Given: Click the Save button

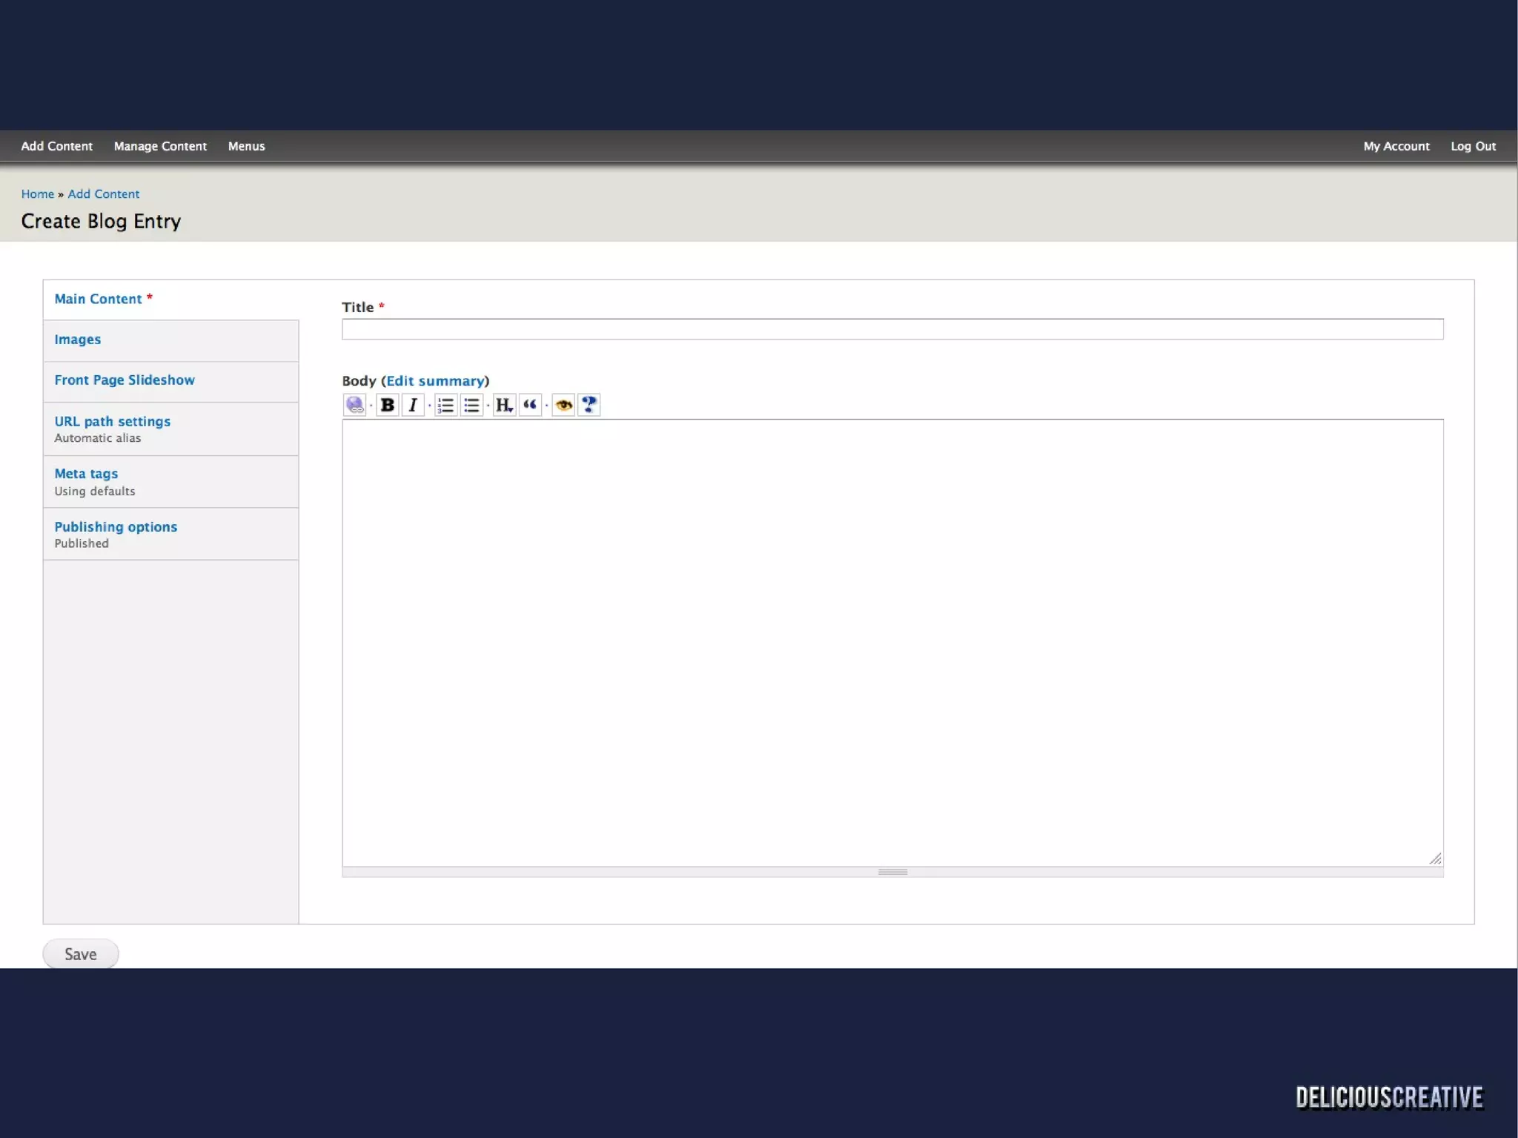Looking at the screenshot, I should coord(80,954).
